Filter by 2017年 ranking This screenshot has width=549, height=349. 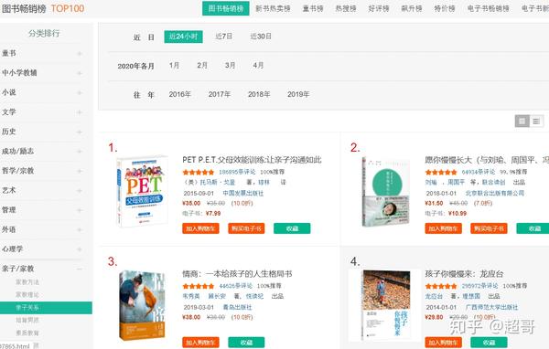coord(220,94)
